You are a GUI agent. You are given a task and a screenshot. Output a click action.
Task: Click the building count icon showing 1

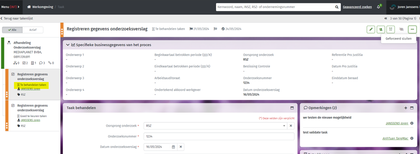click(34, 63)
